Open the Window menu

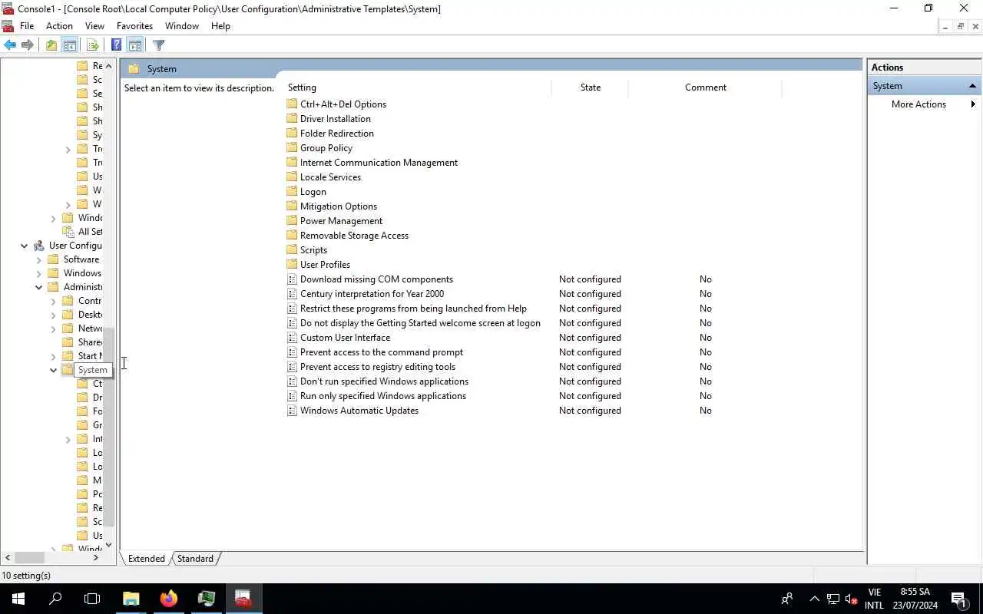tap(182, 26)
